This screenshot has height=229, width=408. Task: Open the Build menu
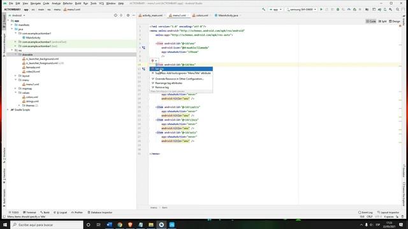[78, 3]
